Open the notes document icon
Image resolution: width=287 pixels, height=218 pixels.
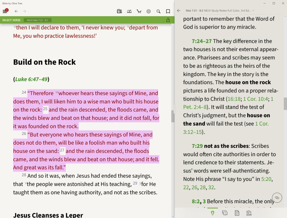[237, 213]
